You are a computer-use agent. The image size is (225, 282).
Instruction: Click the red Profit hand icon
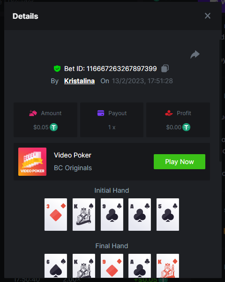(169, 113)
